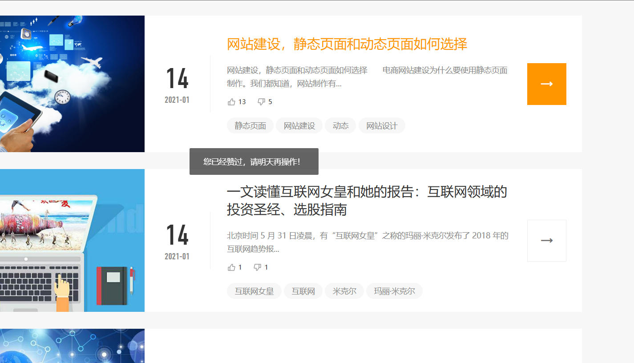This screenshot has height=363, width=634.
Task: Click the date 14 2021-01 on 网站建设 article
Action: (177, 85)
